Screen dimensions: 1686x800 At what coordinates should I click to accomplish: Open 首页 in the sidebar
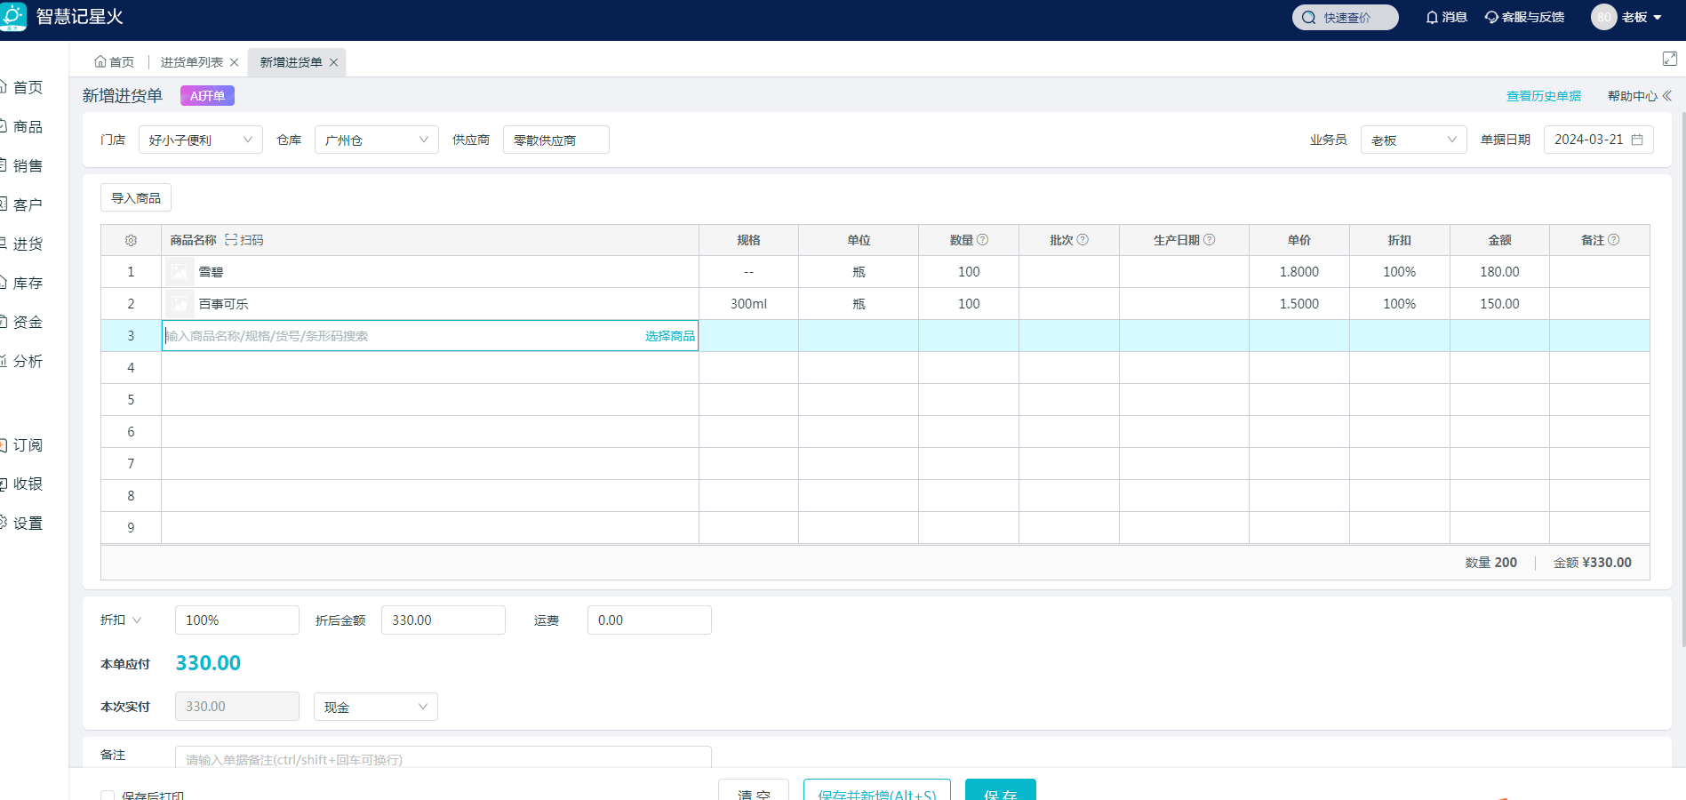pos(28,87)
